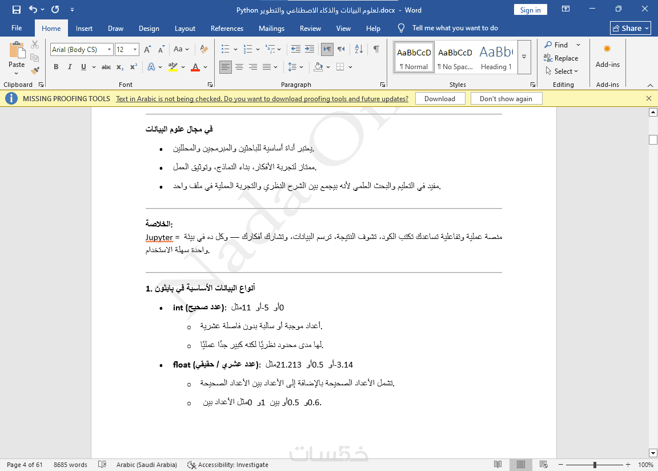Clear all formatting with eraser icon
This screenshot has width=658, height=471.
(x=204, y=50)
